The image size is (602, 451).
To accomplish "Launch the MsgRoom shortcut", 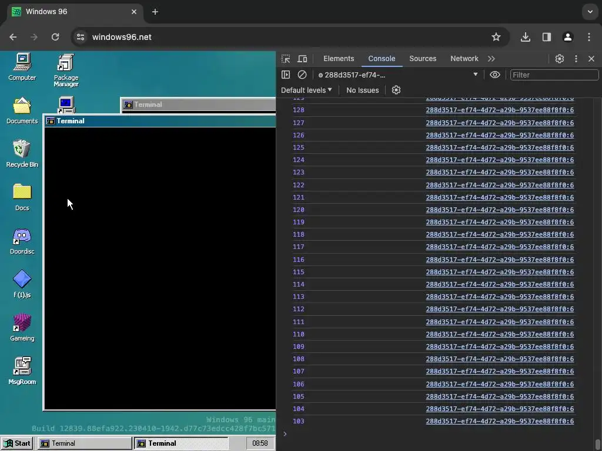I will click(x=22, y=371).
